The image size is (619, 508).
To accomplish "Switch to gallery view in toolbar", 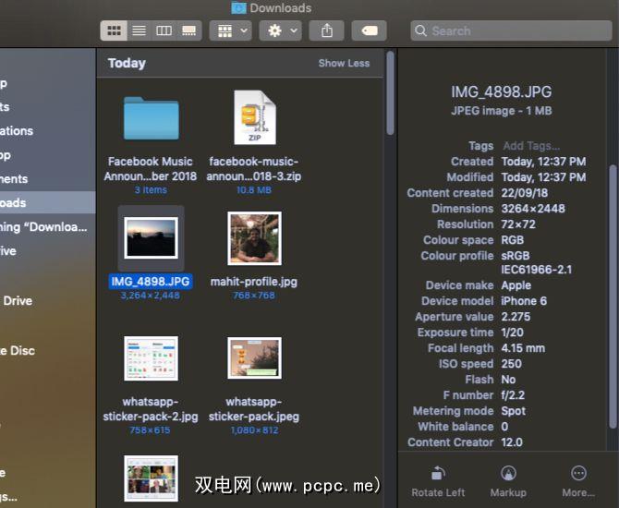I will click(188, 30).
